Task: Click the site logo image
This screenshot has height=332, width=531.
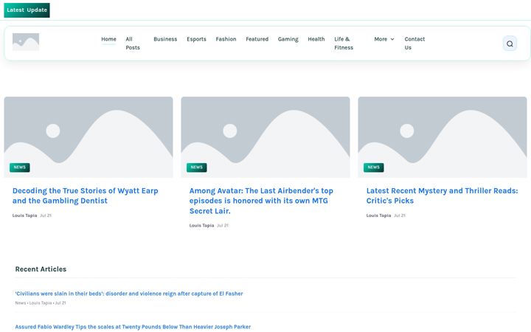Action: pyautogui.click(x=26, y=42)
